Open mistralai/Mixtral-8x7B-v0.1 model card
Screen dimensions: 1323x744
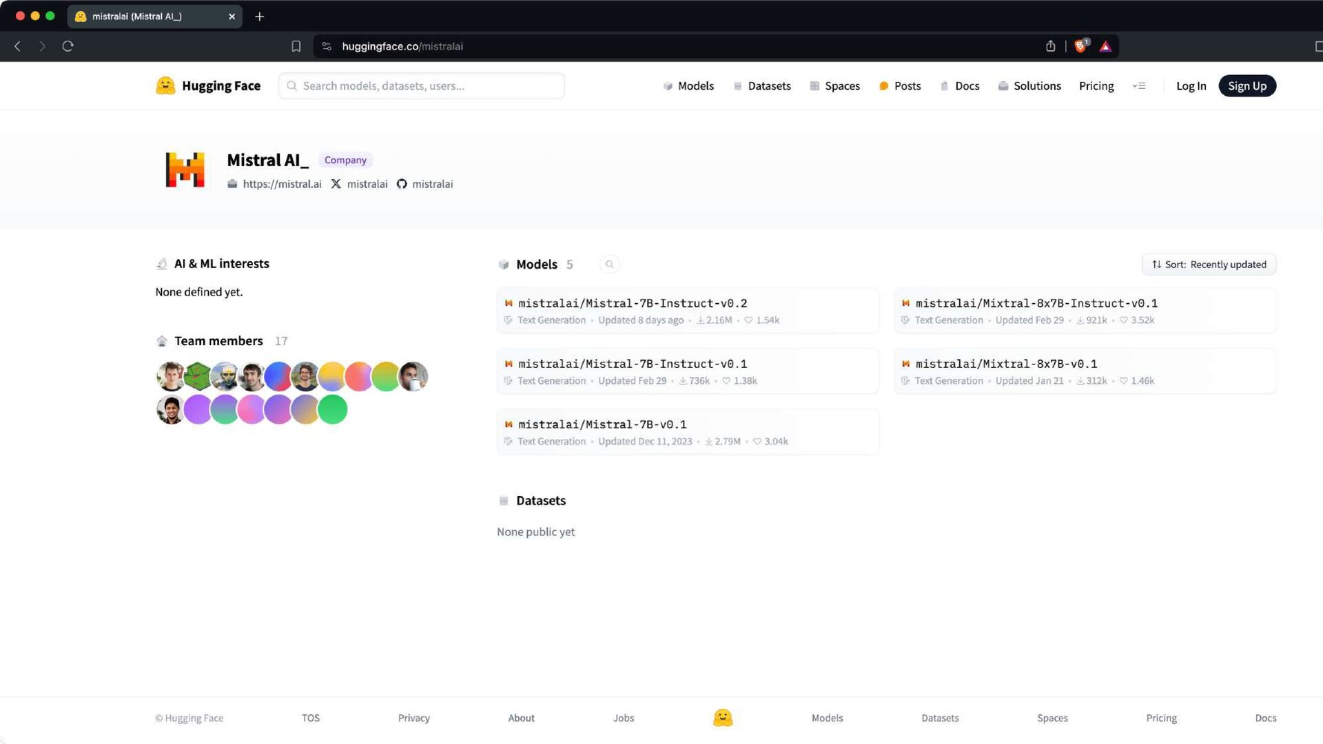coord(1085,371)
